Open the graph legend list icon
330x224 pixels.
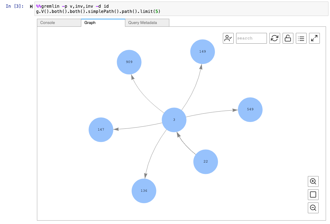pyautogui.click(x=301, y=38)
